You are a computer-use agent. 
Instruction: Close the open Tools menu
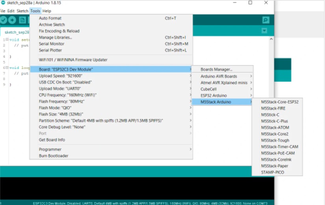tap(35, 11)
